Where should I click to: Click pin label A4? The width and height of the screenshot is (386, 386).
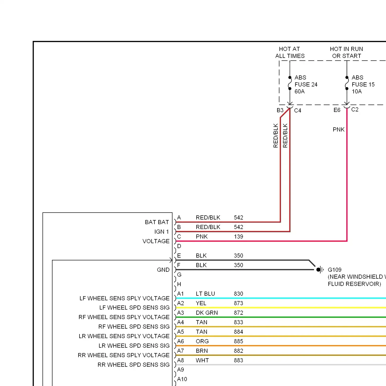(x=180, y=322)
